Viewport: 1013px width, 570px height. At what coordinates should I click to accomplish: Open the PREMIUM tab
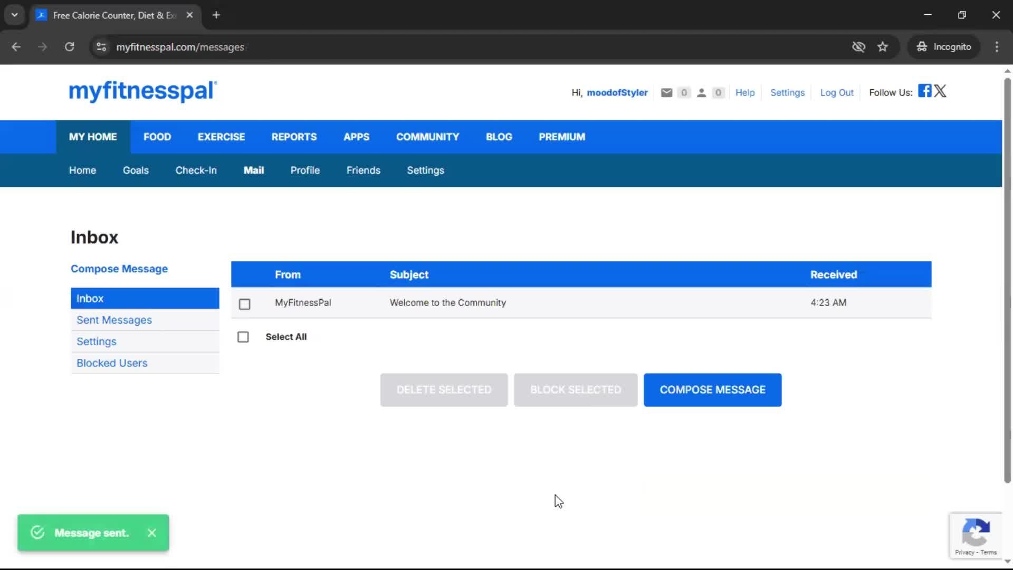[562, 137]
